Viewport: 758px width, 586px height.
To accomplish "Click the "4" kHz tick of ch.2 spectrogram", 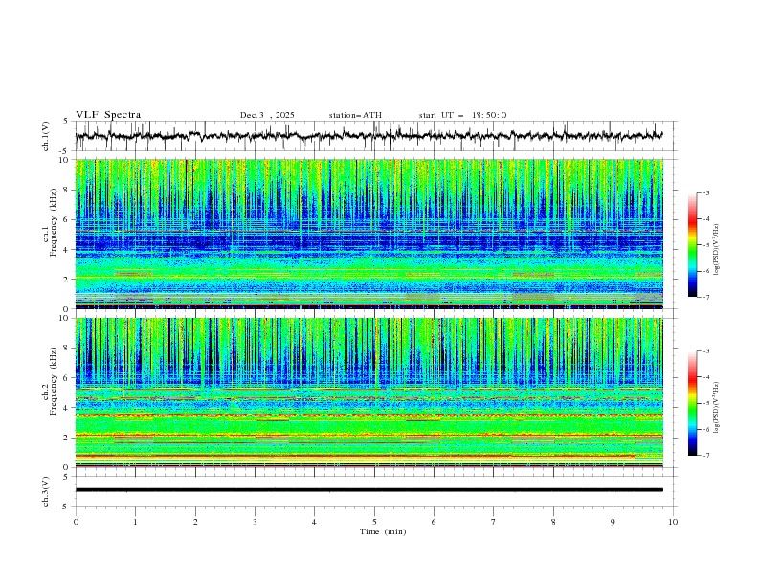I will (68, 408).
